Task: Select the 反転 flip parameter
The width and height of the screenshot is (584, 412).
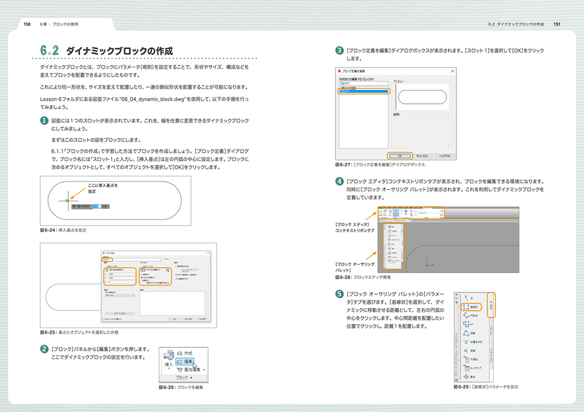Action: tap(470, 351)
